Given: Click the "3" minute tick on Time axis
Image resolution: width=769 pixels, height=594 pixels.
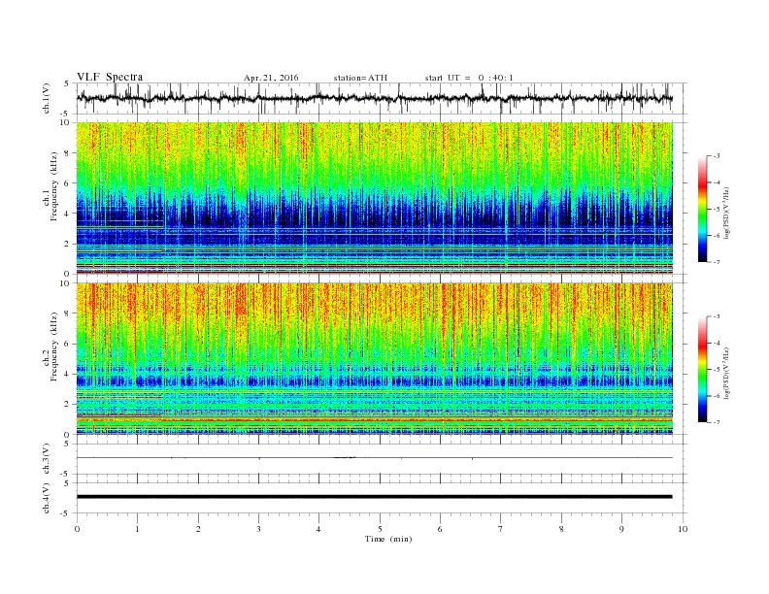Looking at the screenshot, I should point(258,529).
